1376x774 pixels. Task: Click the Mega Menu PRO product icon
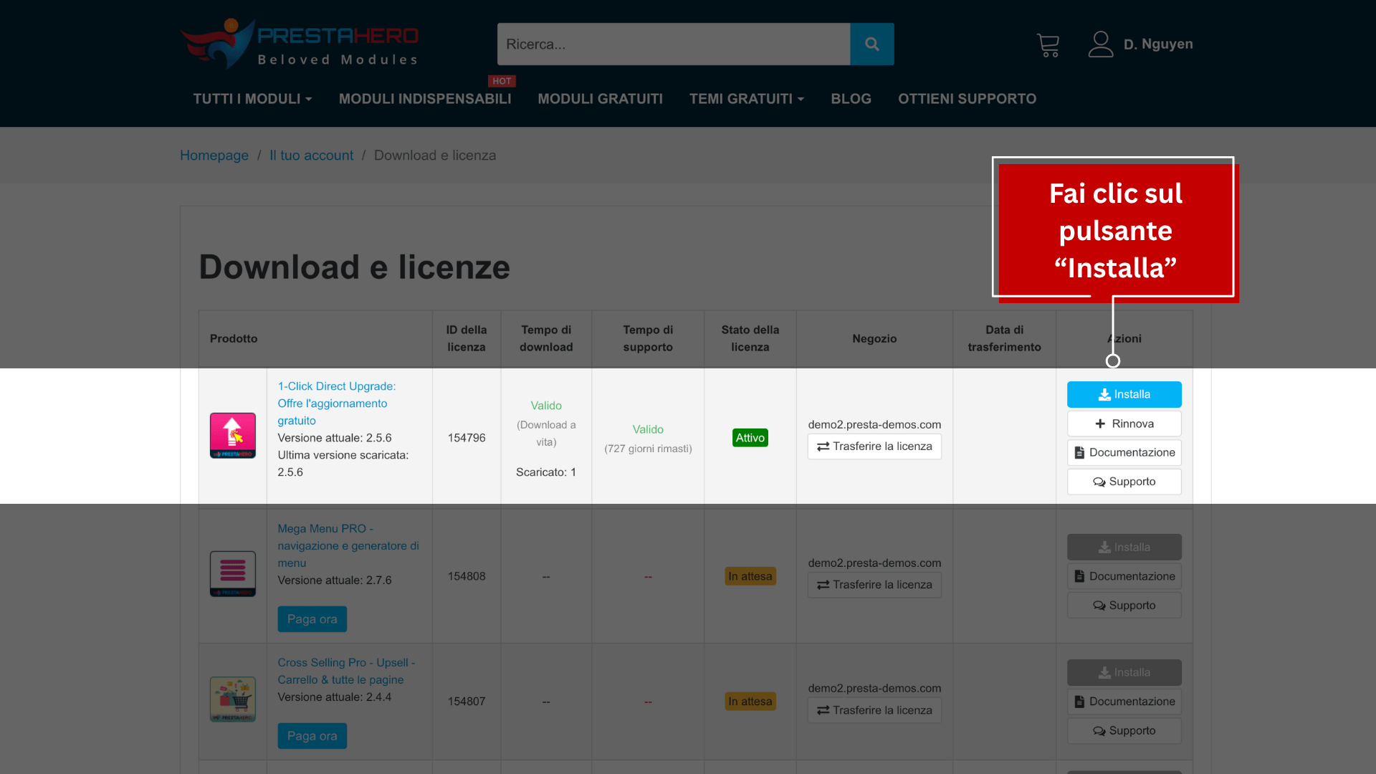(232, 573)
